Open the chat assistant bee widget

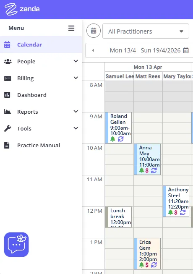click(x=16, y=245)
